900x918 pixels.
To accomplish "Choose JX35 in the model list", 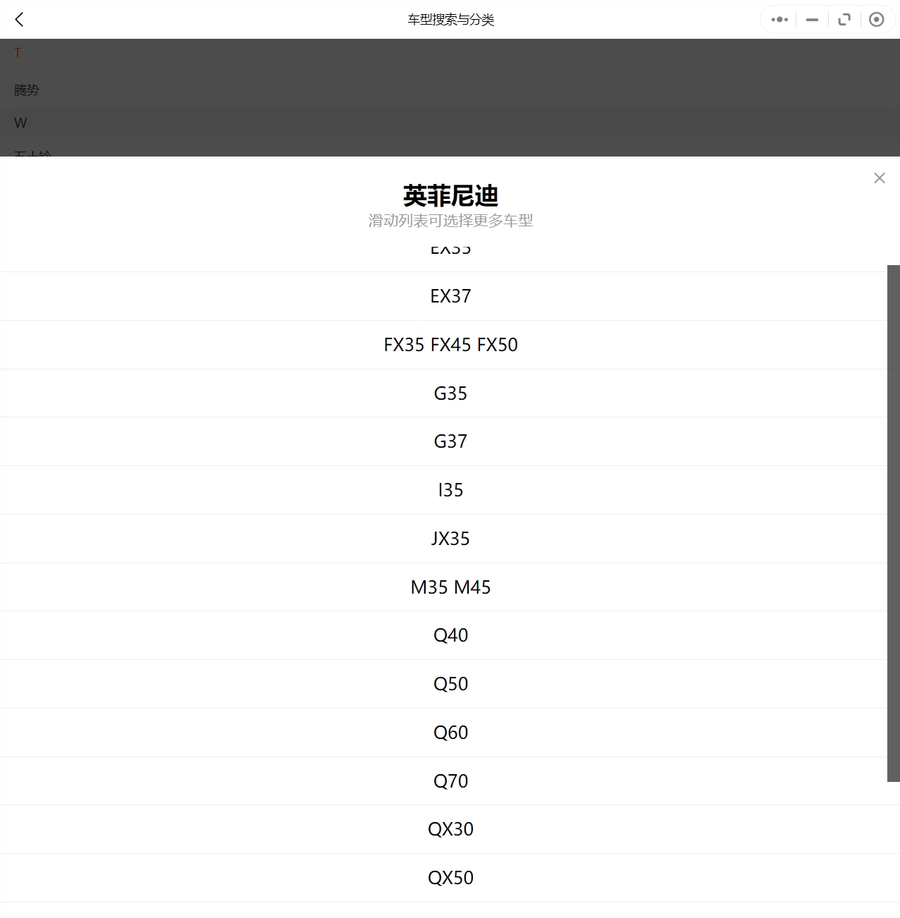I will pos(450,539).
